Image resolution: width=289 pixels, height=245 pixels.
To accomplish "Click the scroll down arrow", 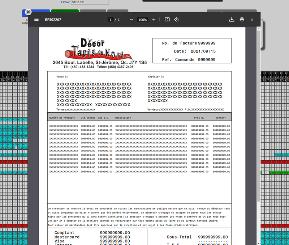I will tap(258, 243).
